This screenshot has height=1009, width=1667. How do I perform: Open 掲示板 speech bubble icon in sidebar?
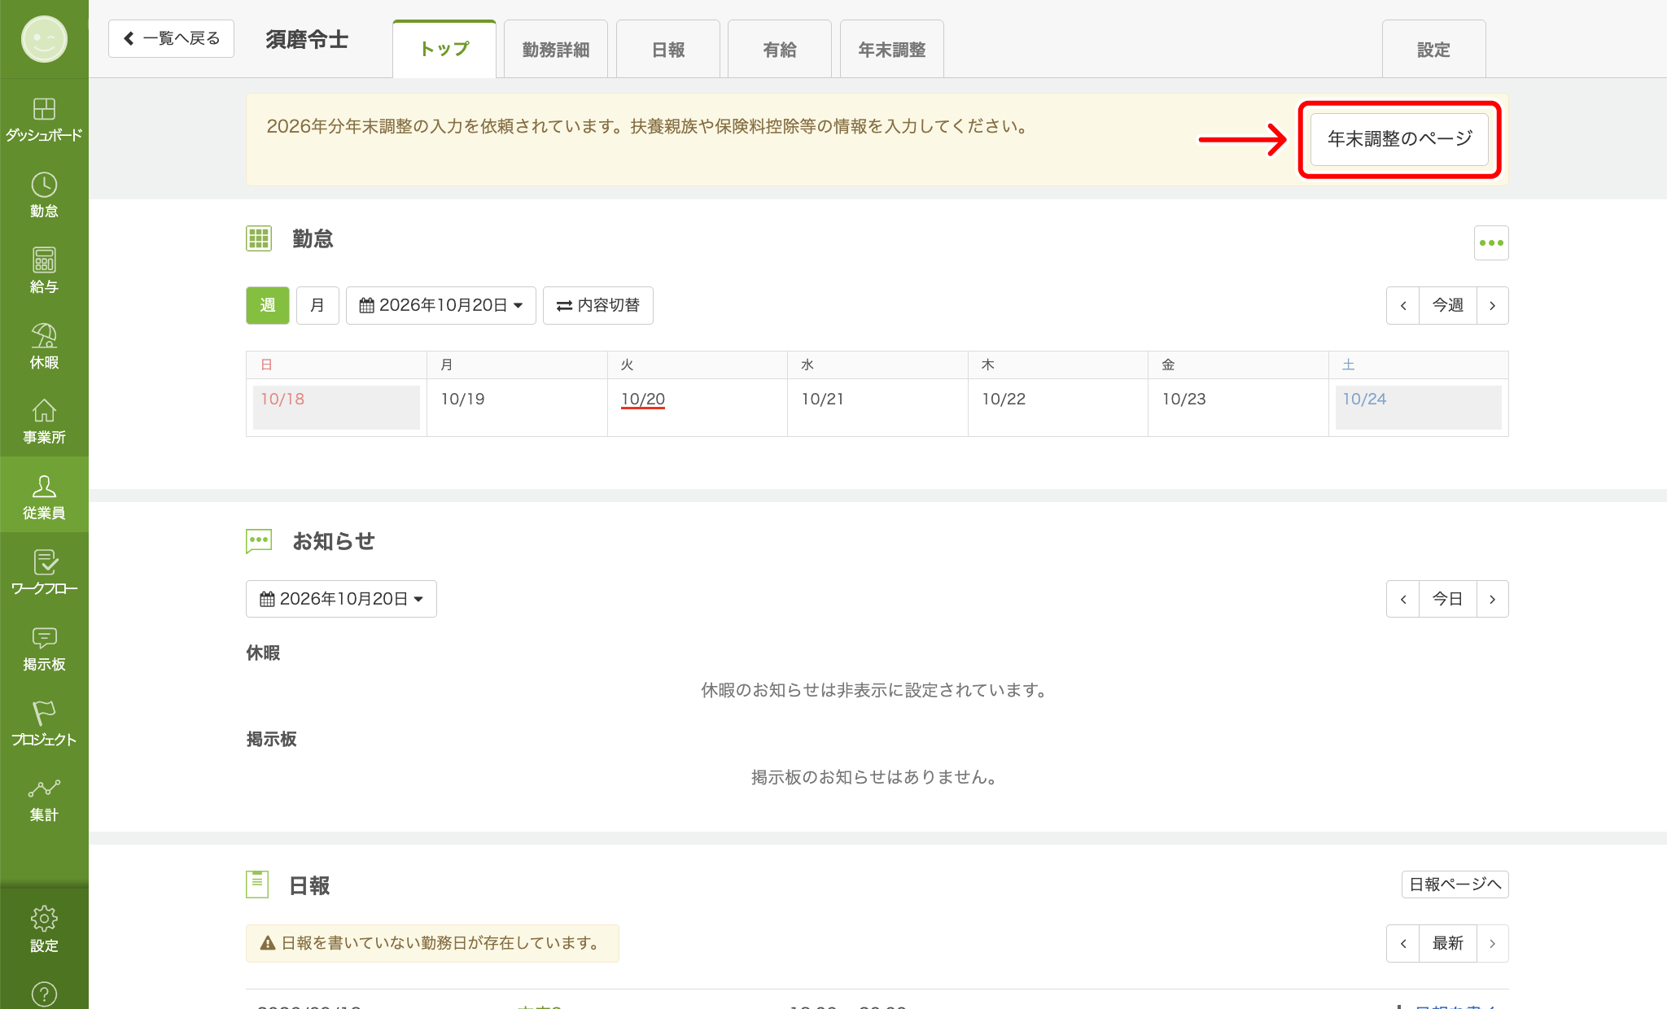pos(44,648)
